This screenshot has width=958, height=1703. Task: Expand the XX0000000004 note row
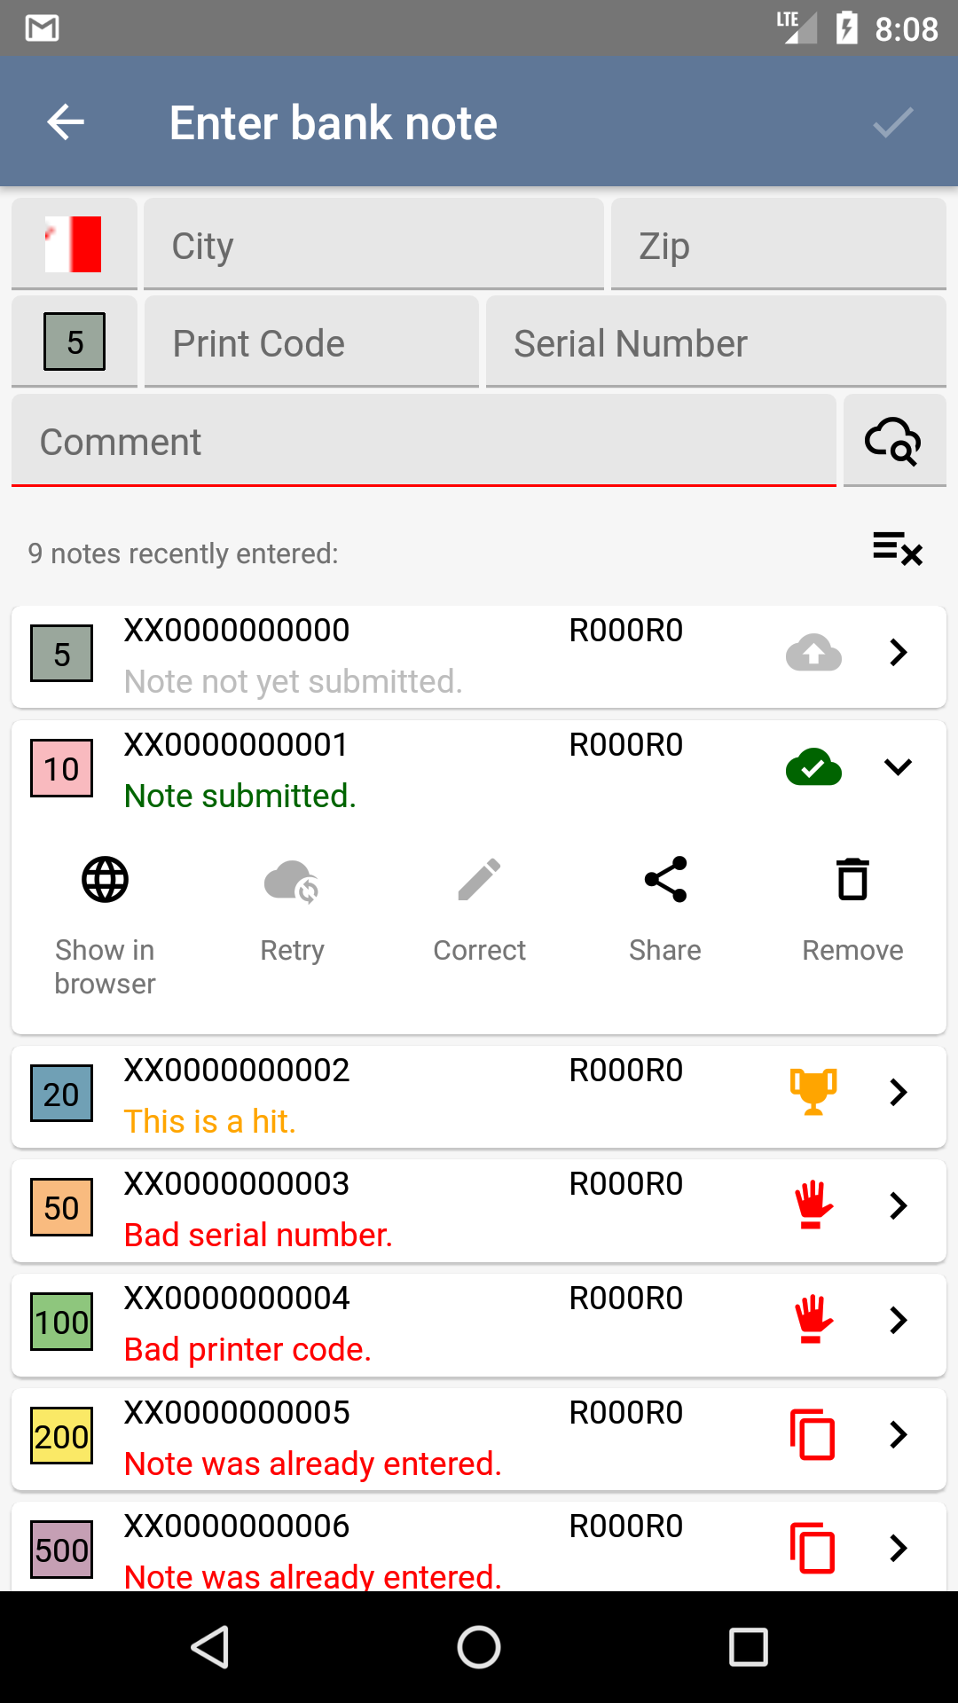point(899,1320)
